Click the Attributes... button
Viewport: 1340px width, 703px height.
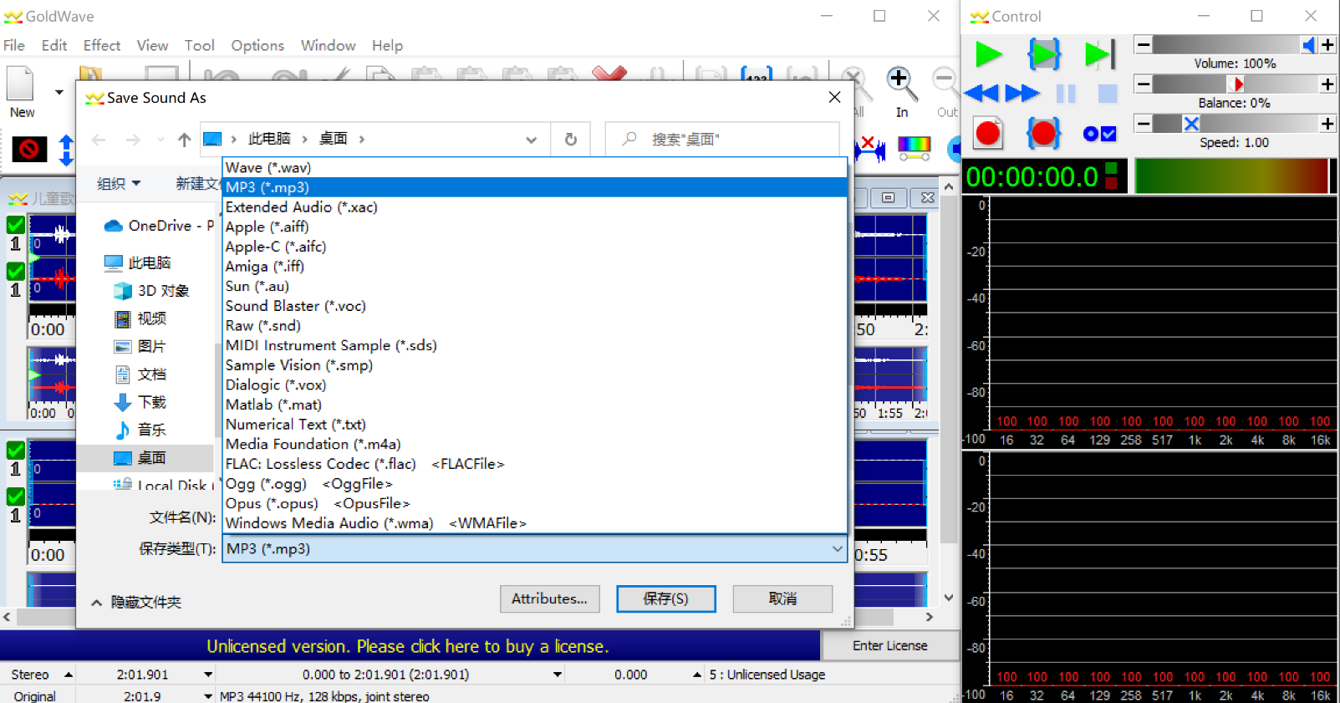[x=549, y=599]
